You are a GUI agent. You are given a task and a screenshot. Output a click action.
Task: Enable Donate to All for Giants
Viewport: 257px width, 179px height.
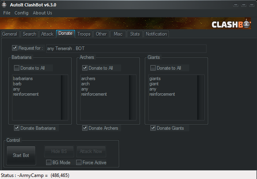coord(153,68)
